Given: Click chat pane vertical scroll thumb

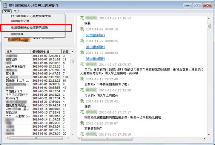Looking at the screenshot, I should [209, 26].
